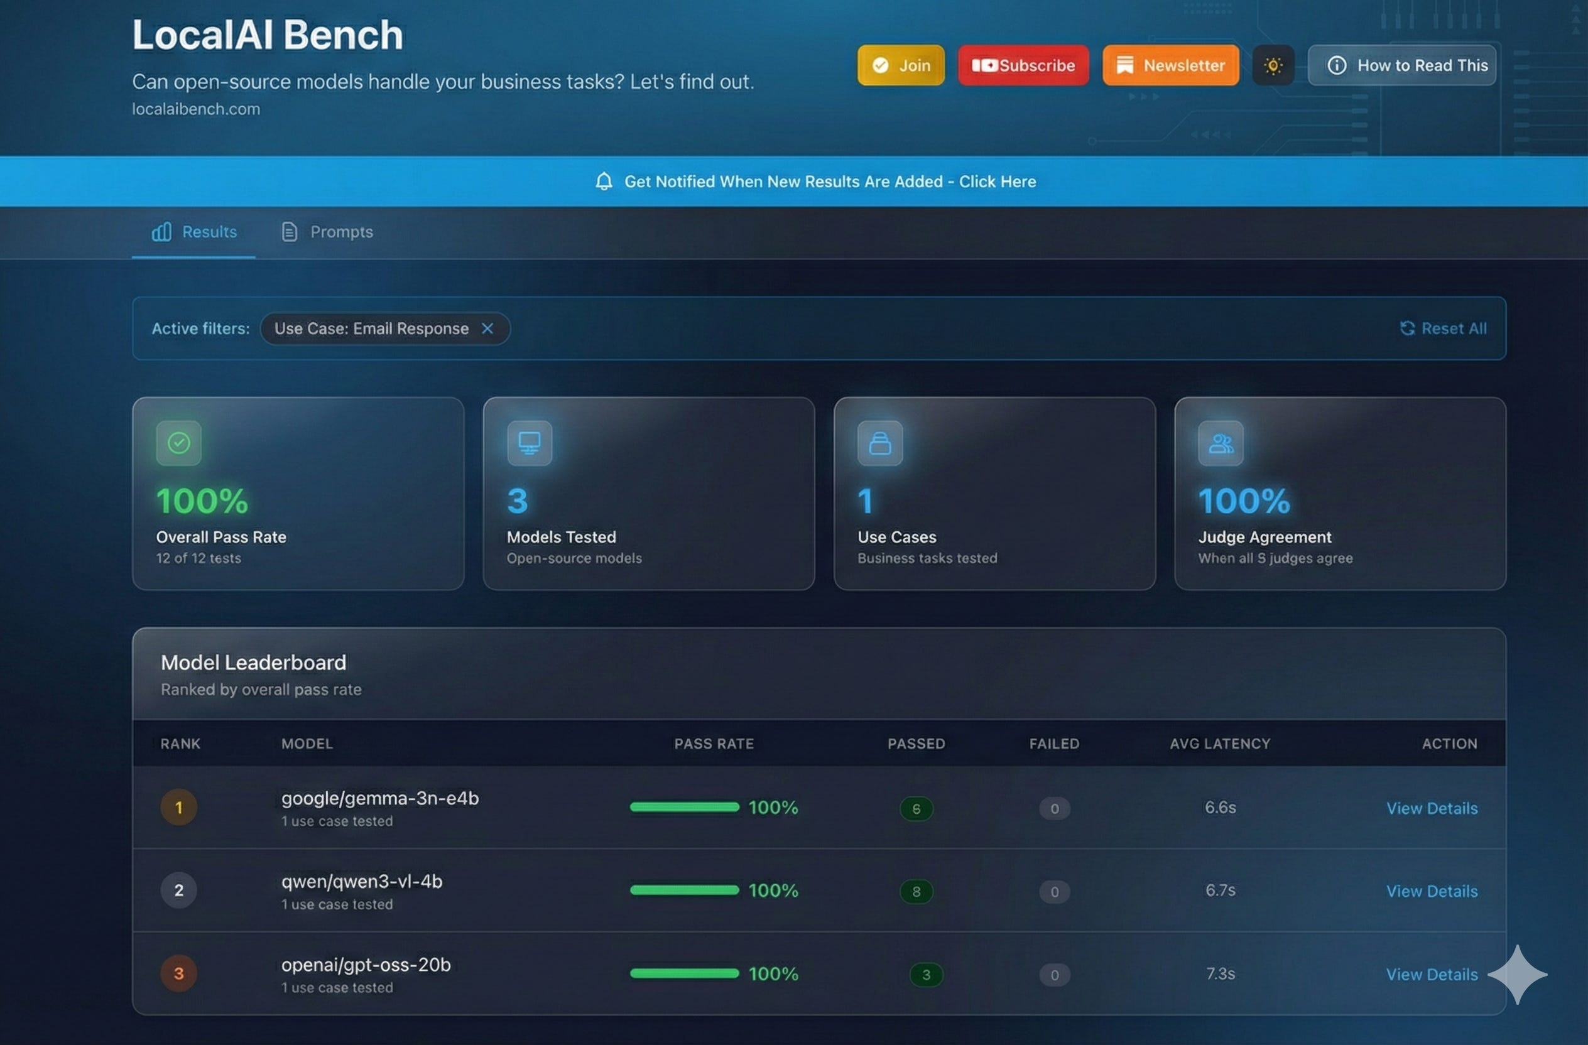Select model name openai/gpt-oss-20b
Viewport: 1588px width, 1045px height.
366,965
